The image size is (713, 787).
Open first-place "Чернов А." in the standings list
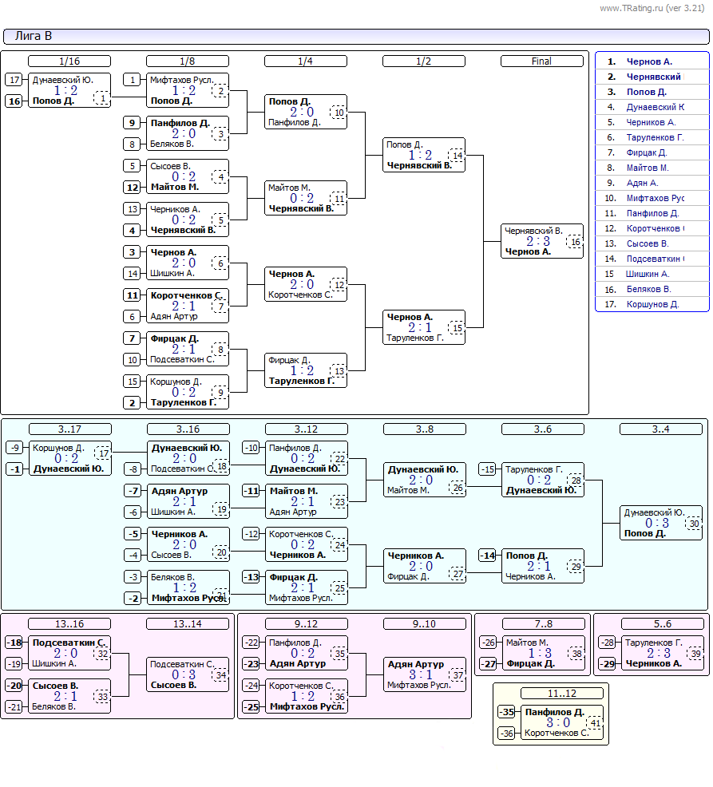(649, 61)
